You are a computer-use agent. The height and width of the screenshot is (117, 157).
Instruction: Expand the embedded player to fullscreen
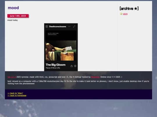[74, 27]
